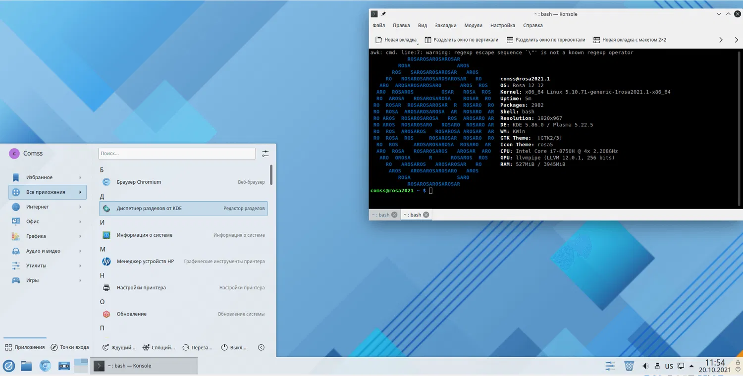
Task: Click the Rosa application launcher button in taskbar
Action: pyautogui.click(x=8, y=366)
